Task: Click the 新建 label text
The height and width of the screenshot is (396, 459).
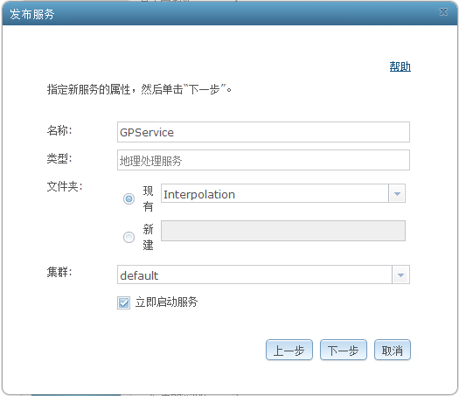Action: point(148,237)
